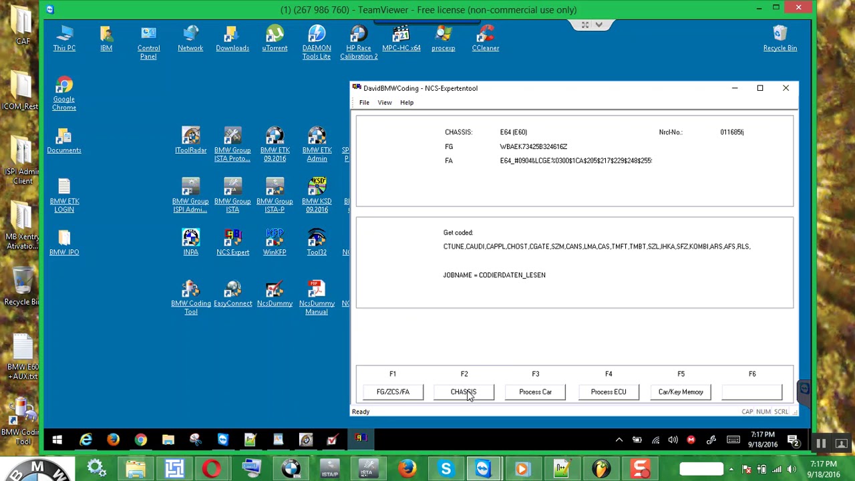Open ISTA/P on local taskbar
Image resolution: width=855 pixels, height=481 pixels.
point(329,469)
